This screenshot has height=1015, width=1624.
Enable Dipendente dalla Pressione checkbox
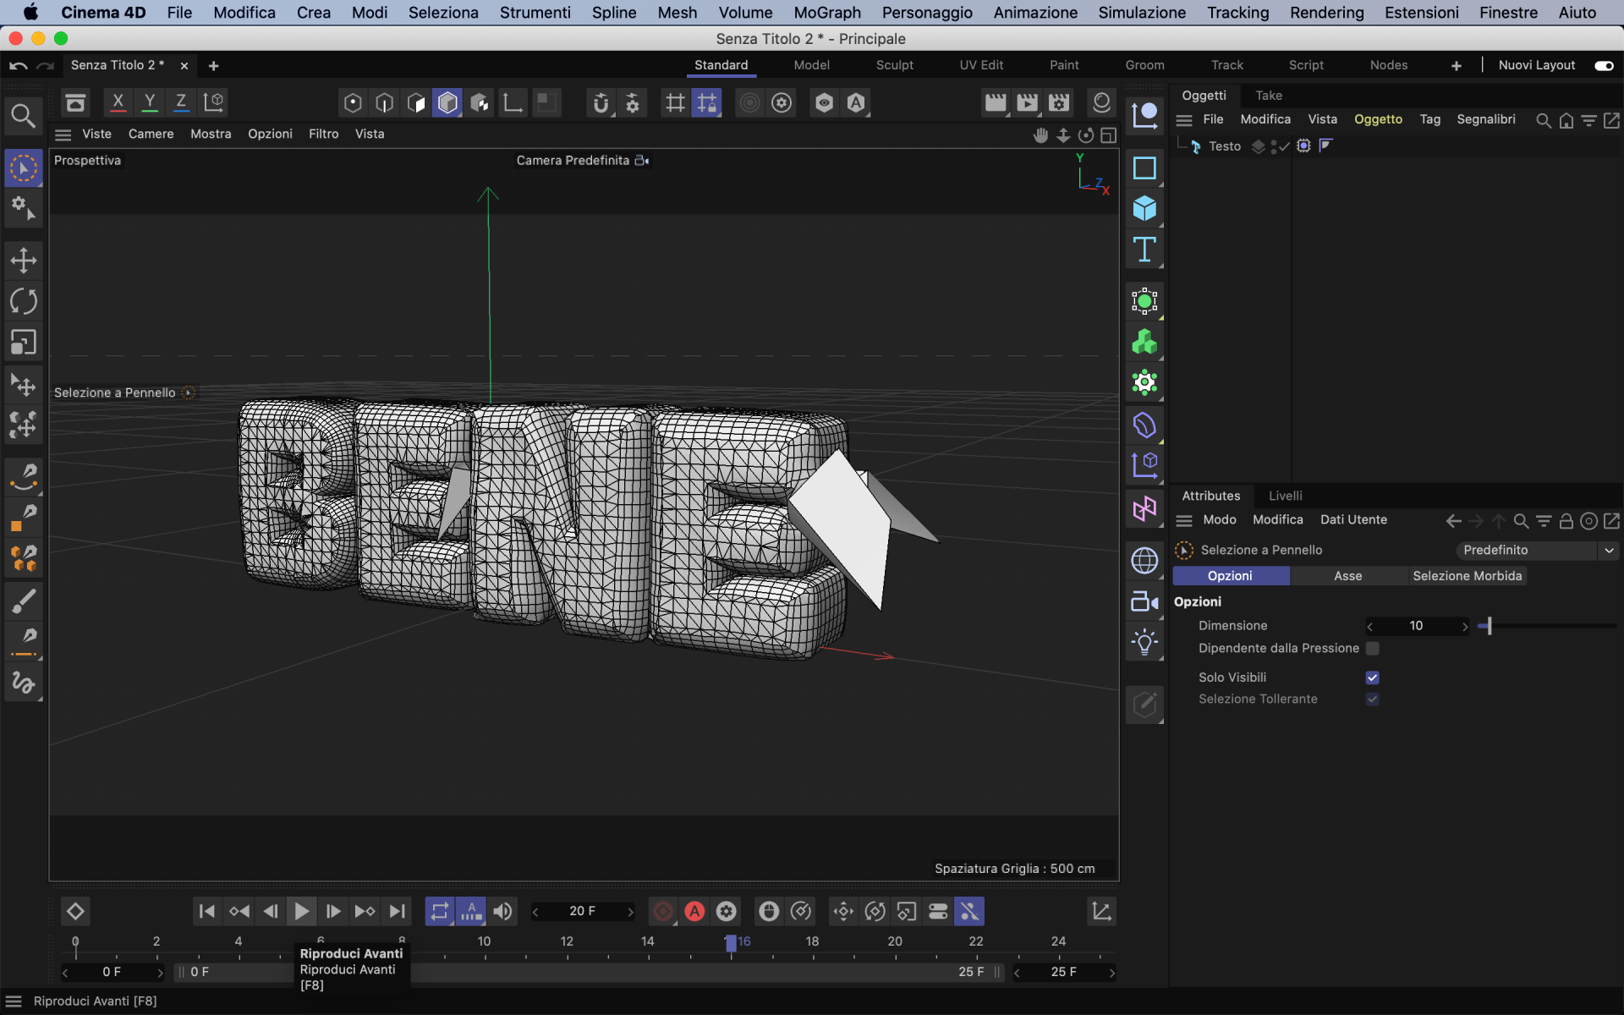pos(1372,648)
